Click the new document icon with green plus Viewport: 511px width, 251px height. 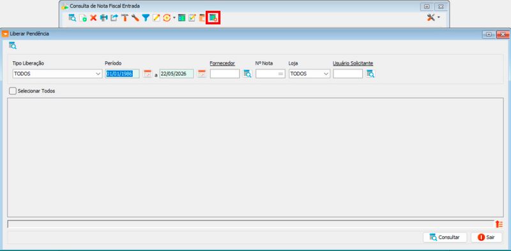coord(83,18)
